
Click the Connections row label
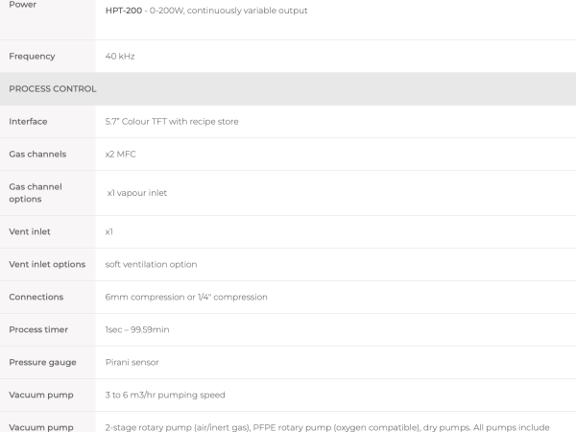point(36,297)
